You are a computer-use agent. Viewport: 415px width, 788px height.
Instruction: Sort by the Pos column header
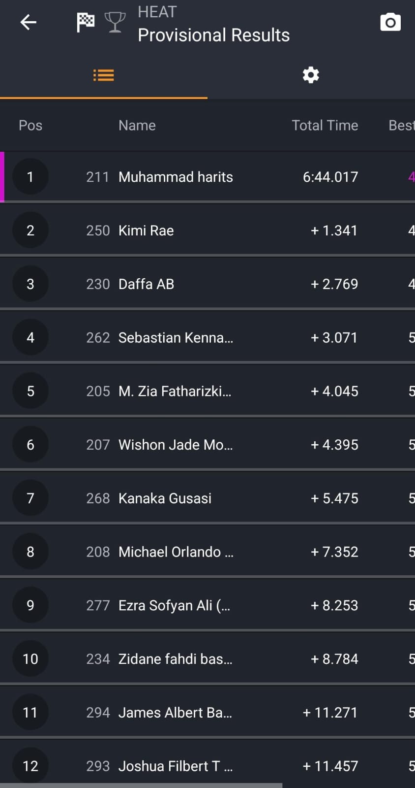click(x=30, y=126)
